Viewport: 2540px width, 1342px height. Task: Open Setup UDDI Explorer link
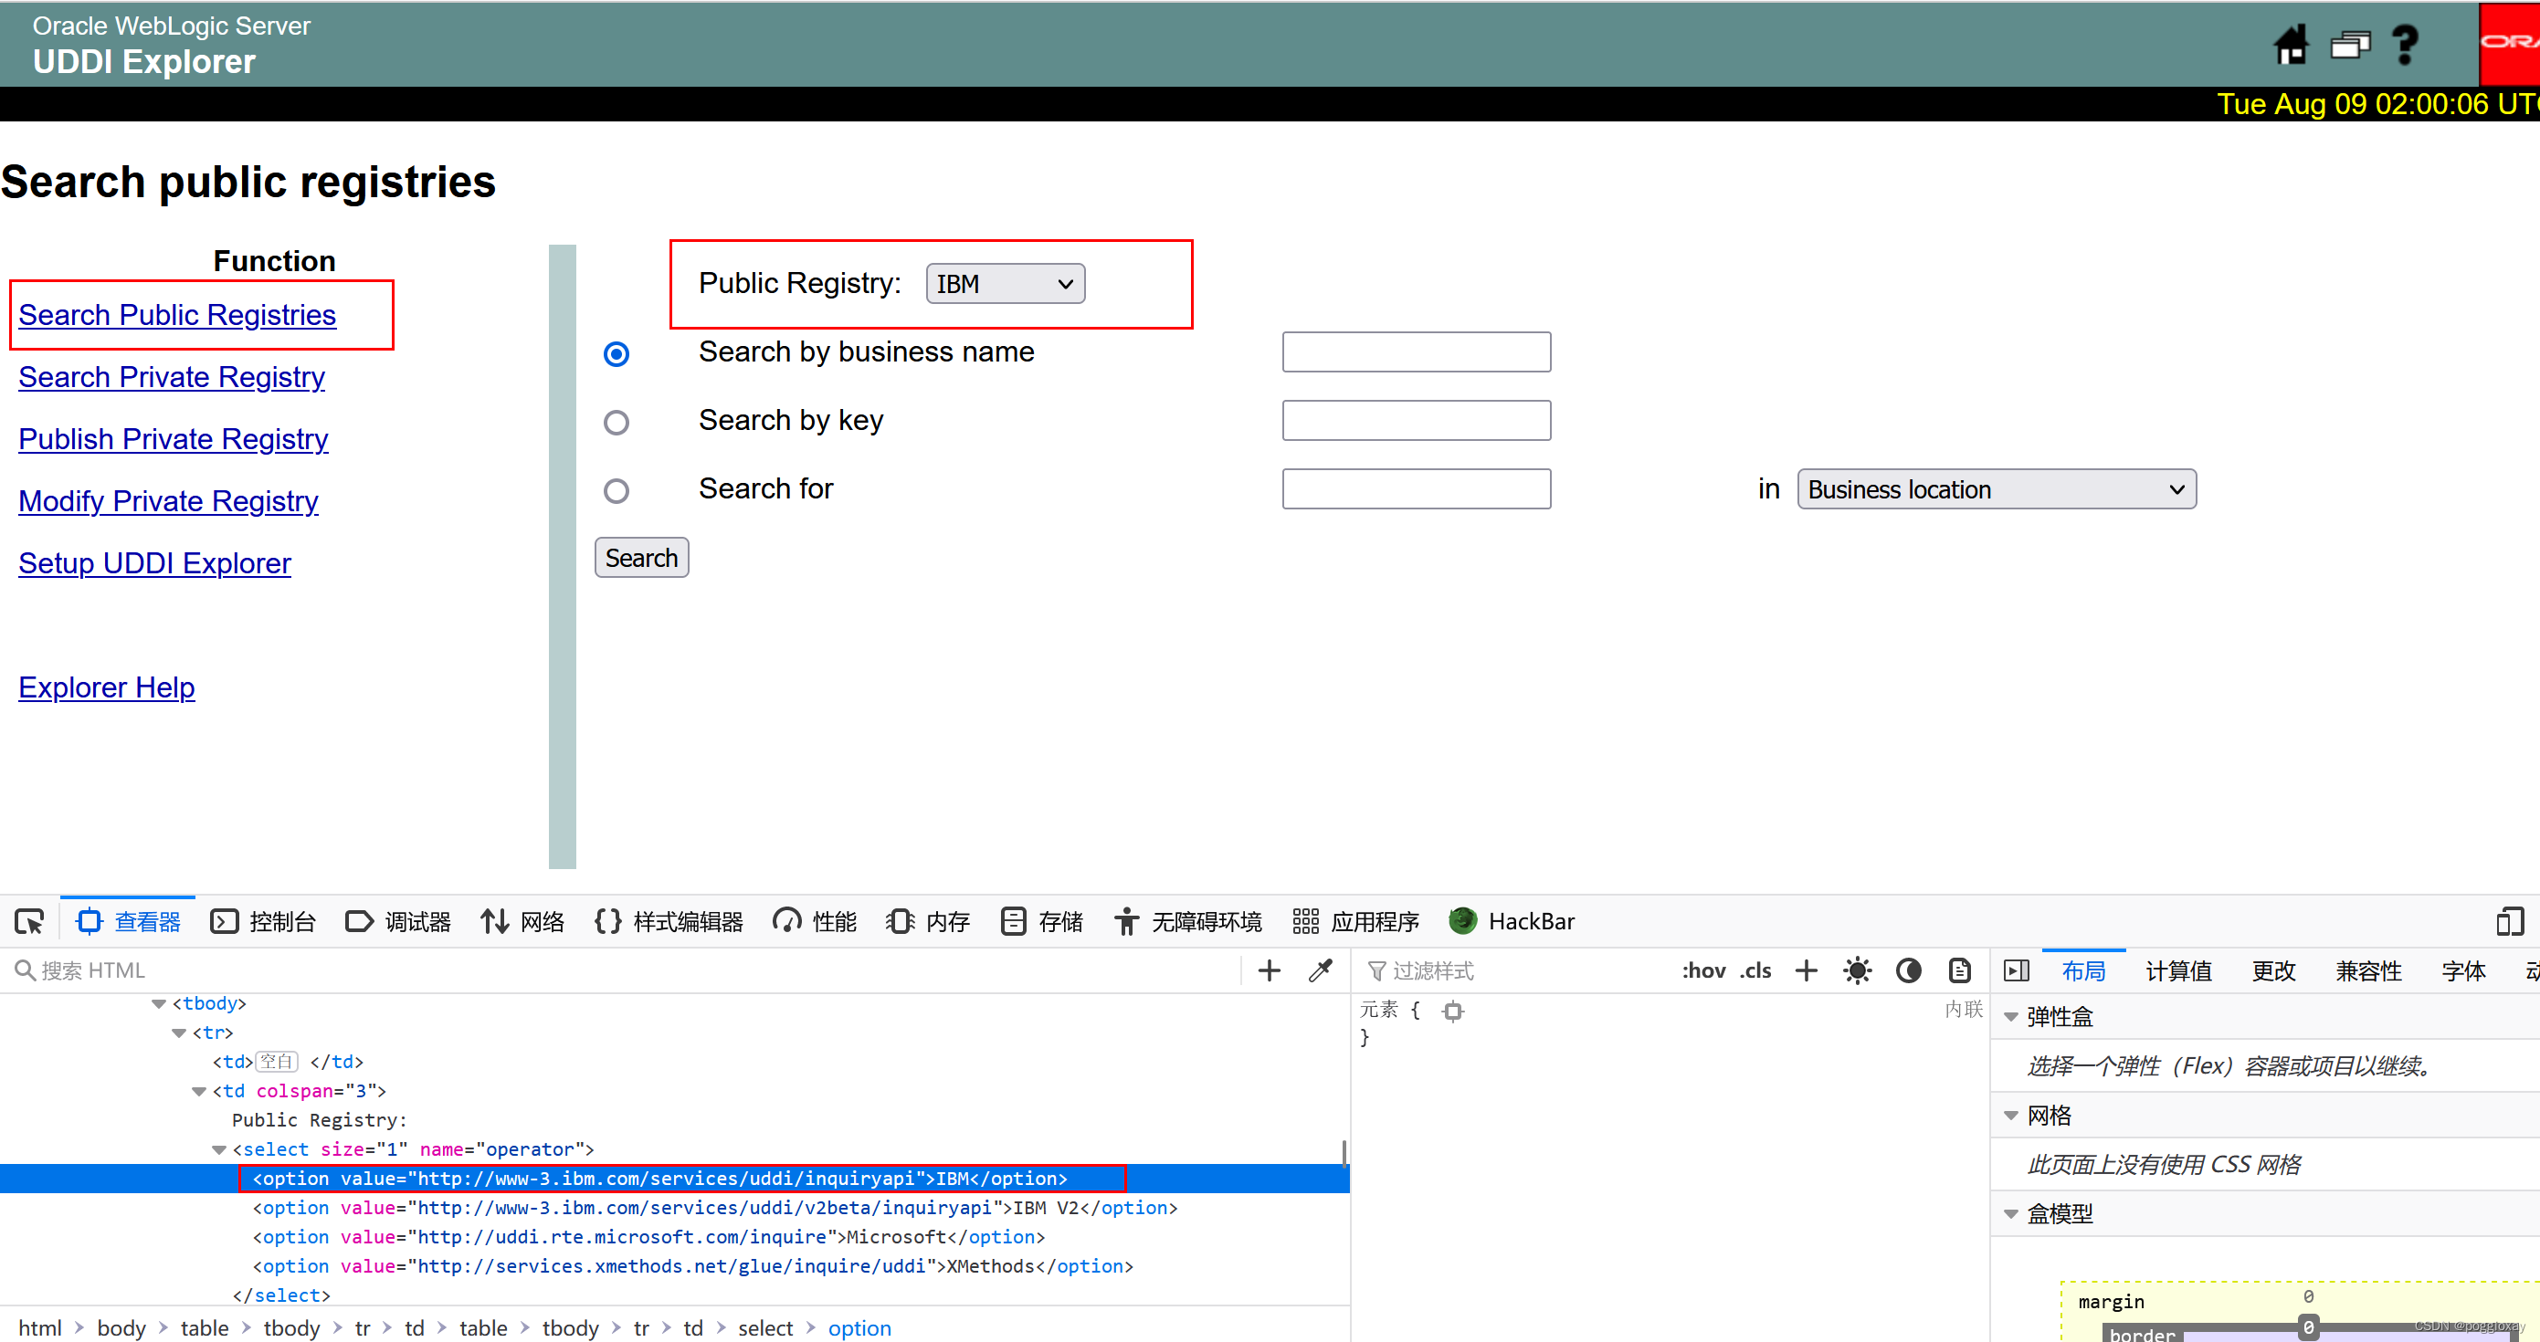coord(154,563)
